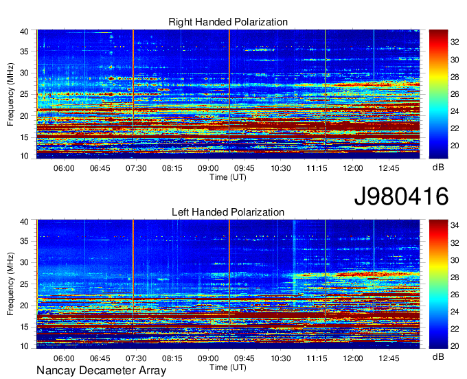Click 09:45 time tick on Left Handed plot
This screenshot has height=379, width=467.
point(244,358)
